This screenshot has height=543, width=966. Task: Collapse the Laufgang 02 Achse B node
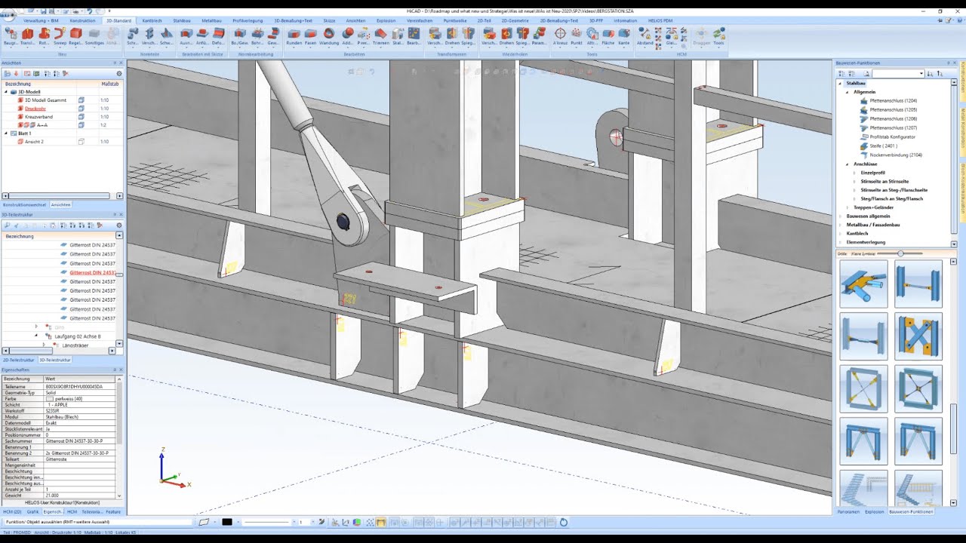[36, 336]
